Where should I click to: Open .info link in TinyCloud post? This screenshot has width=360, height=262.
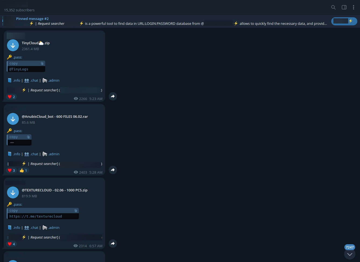pyautogui.click(x=16, y=80)
